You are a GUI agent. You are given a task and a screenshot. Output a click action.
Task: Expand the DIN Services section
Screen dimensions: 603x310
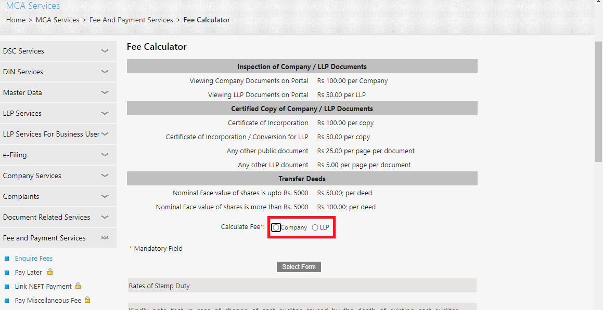pos(105,72)
